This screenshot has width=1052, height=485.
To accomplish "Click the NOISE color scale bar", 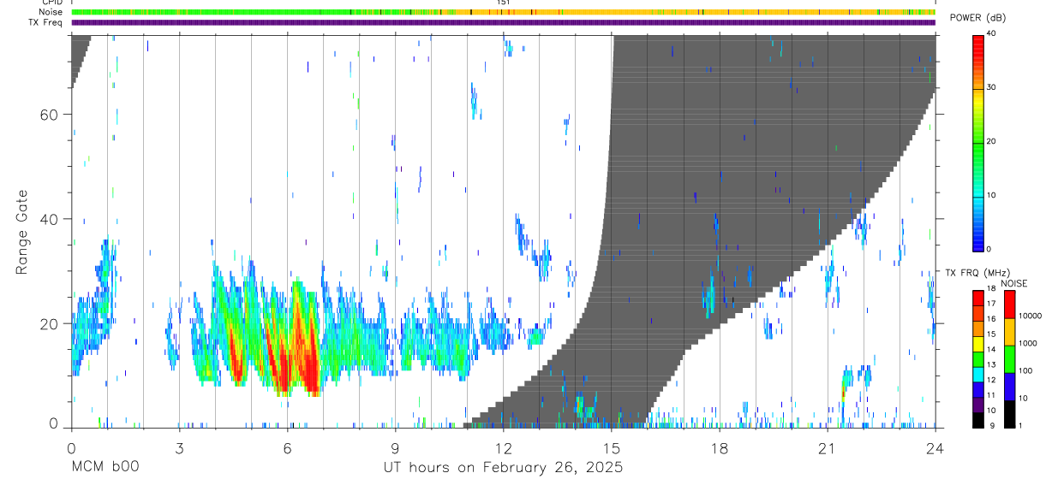I will (x=1009, y=359).
